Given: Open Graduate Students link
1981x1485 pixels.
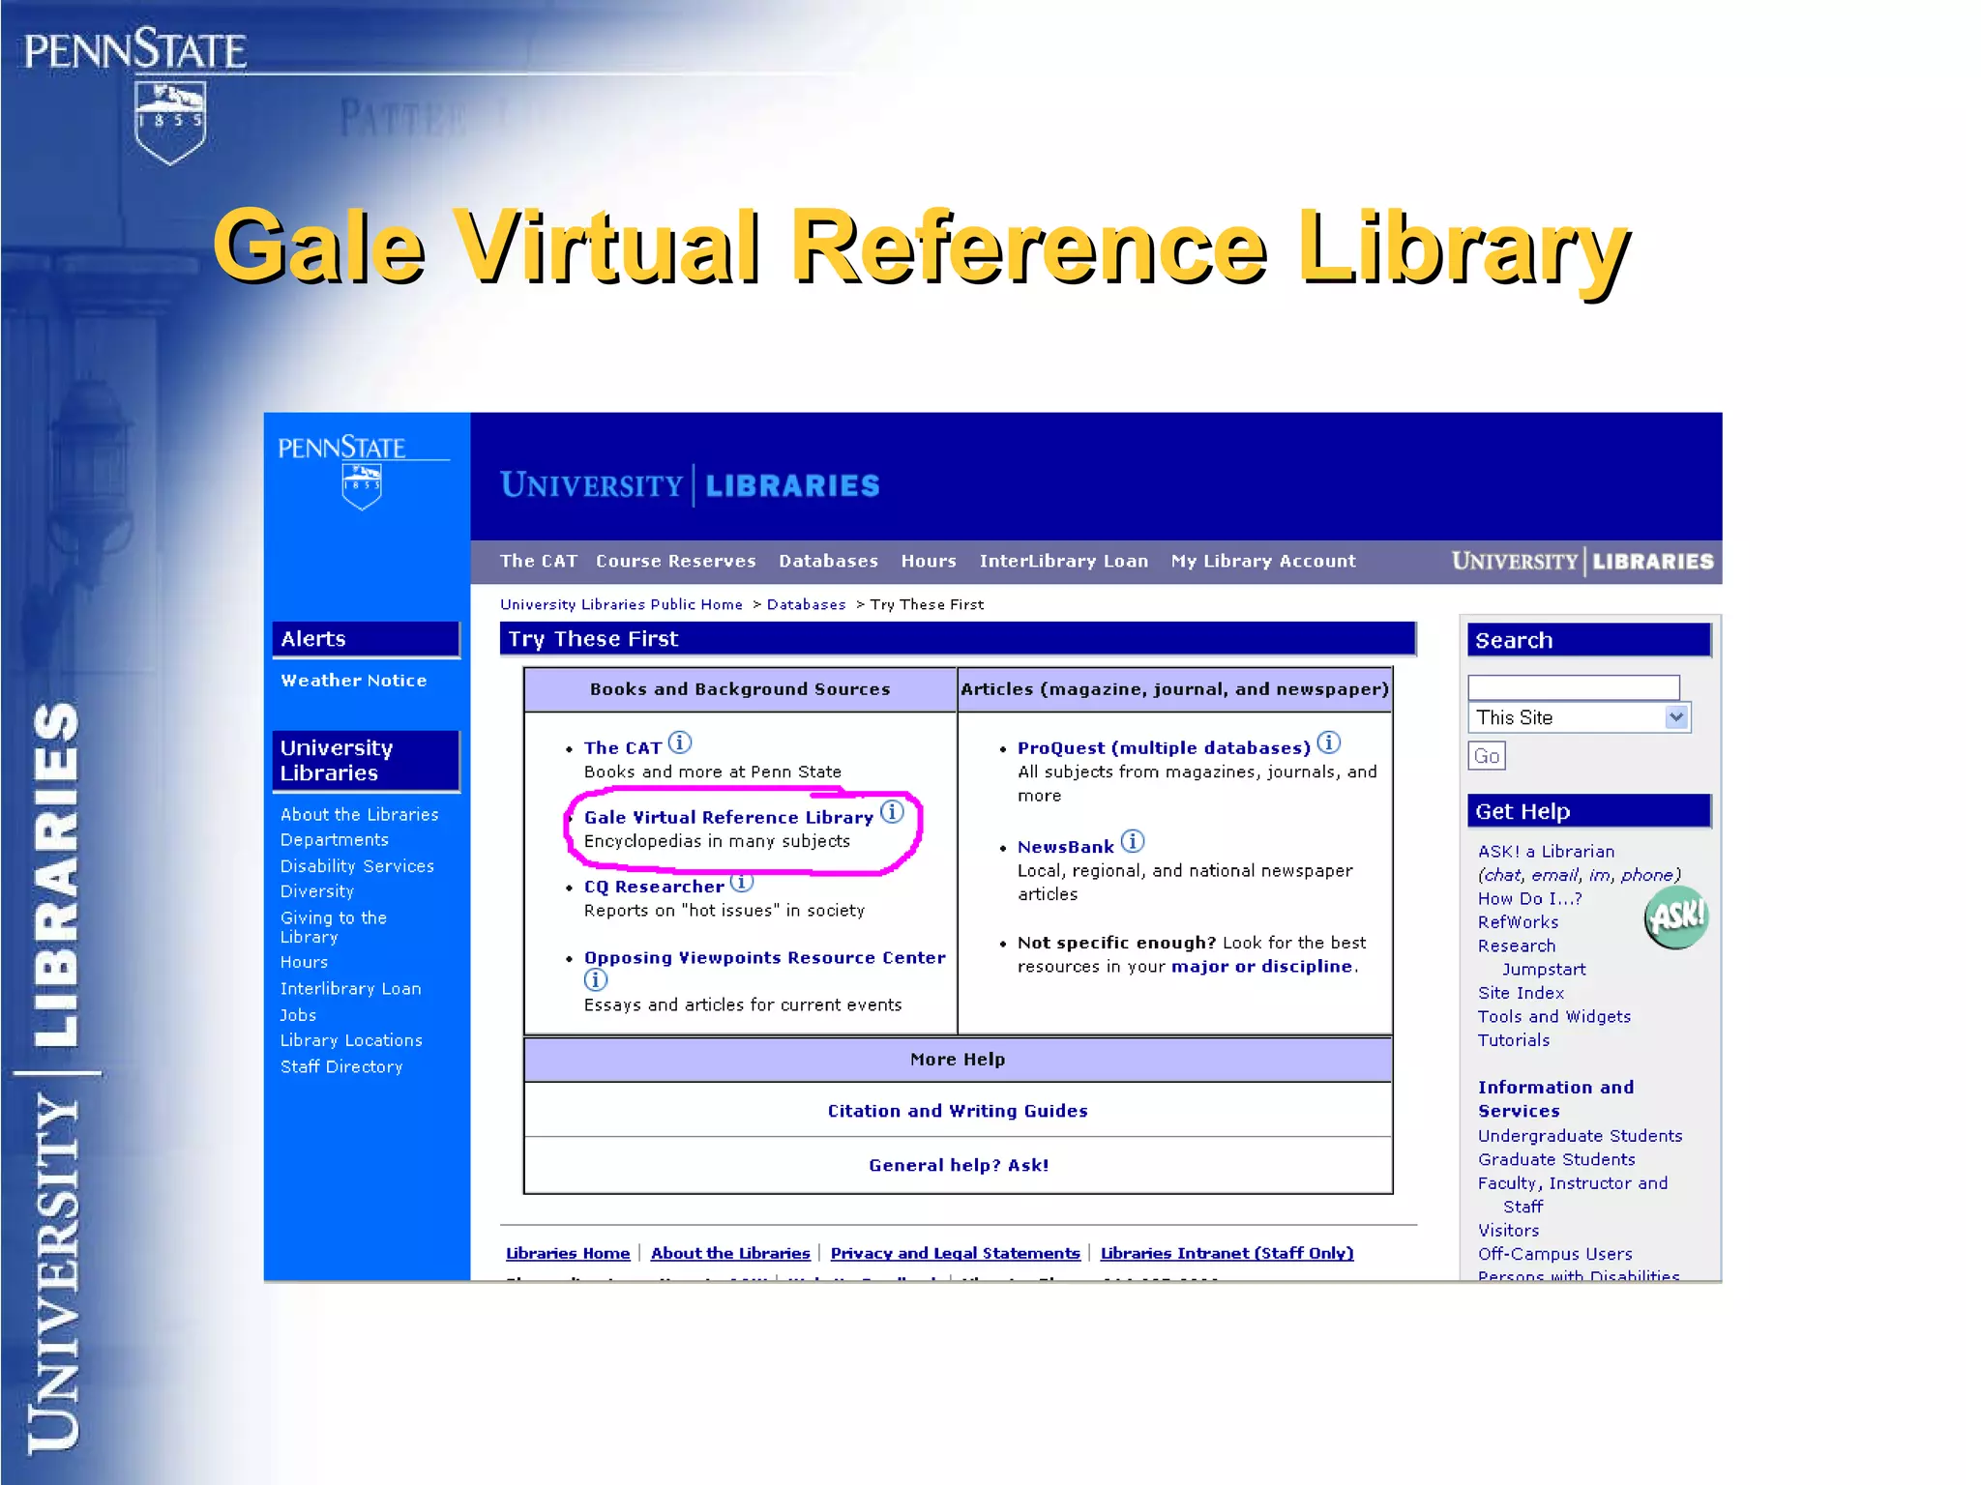Looking at the screenshot, I should 1556,1160.
